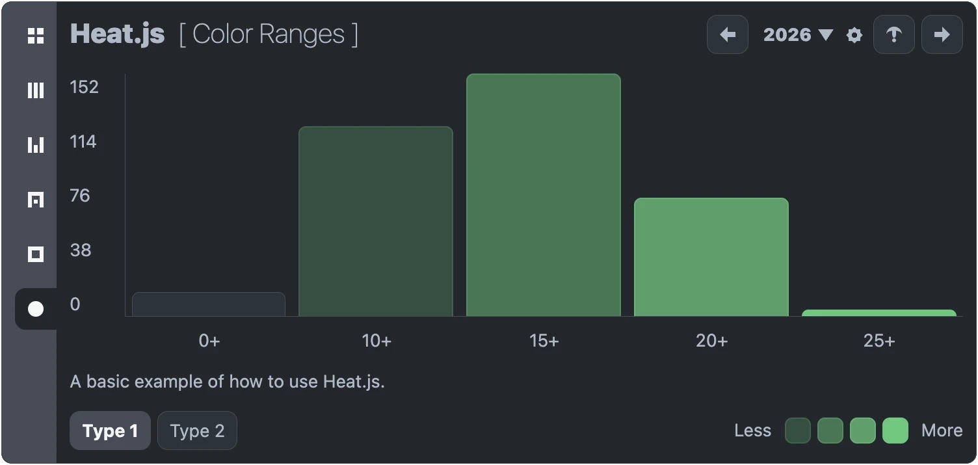Screen dimensions: 978x465
Task: Open the settings gear icon
Action: [854, 35]
